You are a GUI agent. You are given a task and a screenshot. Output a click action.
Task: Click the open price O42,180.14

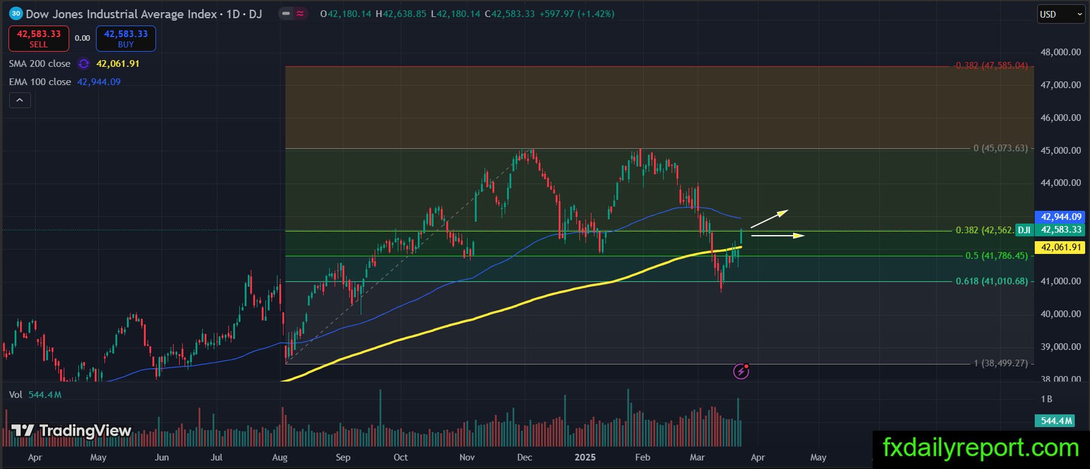[x=346, y=13]
